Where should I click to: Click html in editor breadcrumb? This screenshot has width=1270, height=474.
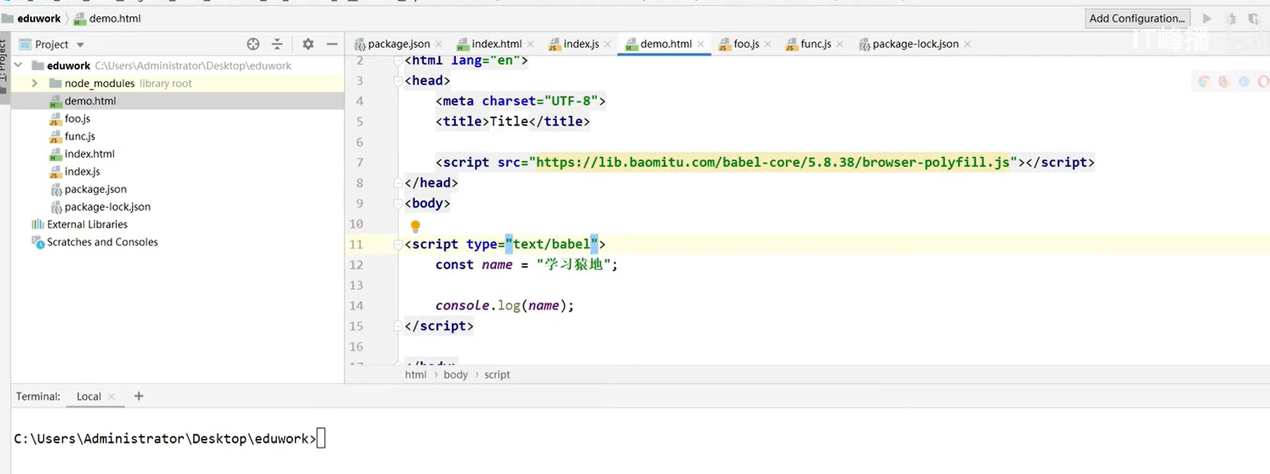(416, 375)
